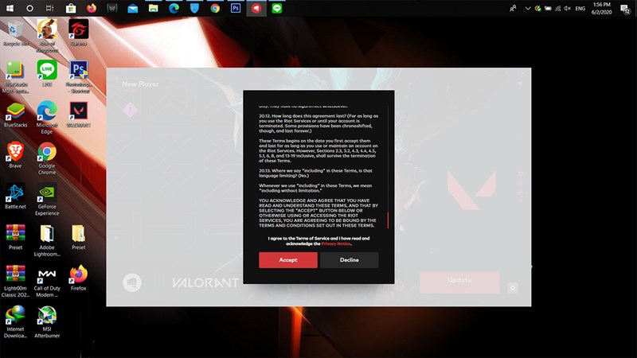Open Microsoft Store from taskbar
Image resolution: width=637 pixels, height=358 pixels.
click(x=71, y=8)
